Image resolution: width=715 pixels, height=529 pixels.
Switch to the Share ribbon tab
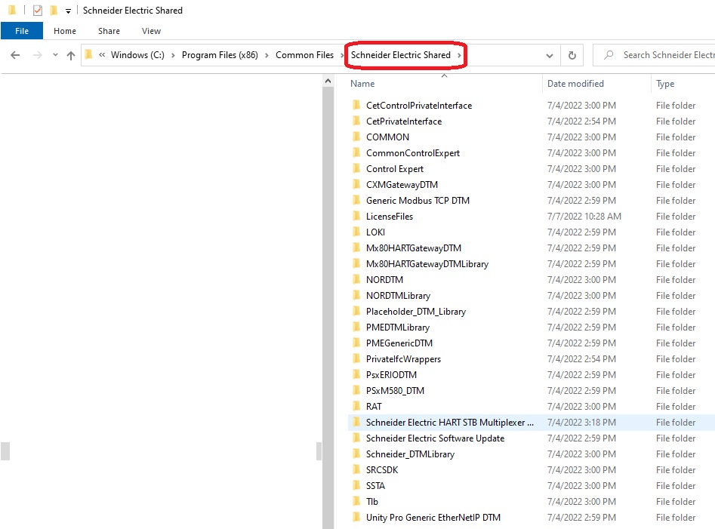click(109, 31)
